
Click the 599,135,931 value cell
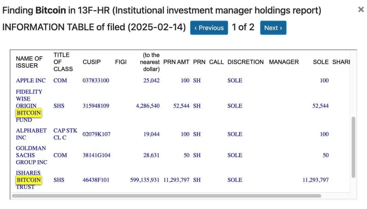point(145,180)
